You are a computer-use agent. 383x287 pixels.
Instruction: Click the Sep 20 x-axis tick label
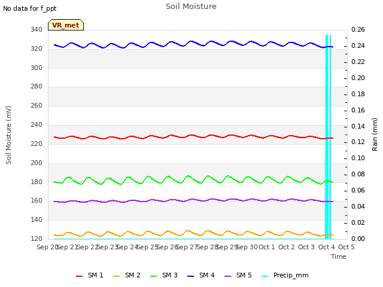tap(47, 247)
